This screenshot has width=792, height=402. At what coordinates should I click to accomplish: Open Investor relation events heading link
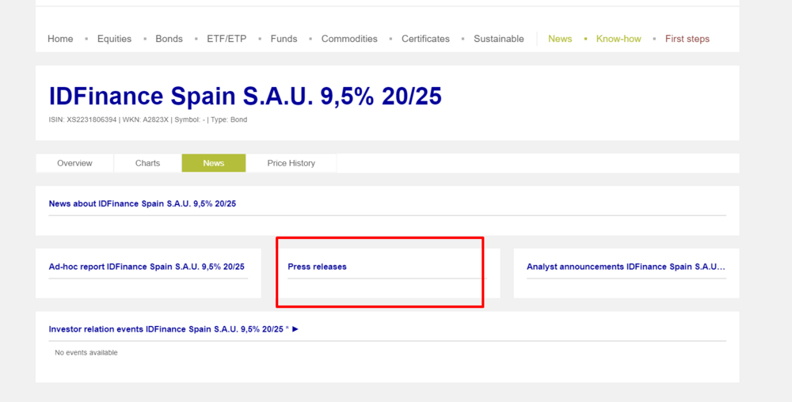(x=166, y=329)
